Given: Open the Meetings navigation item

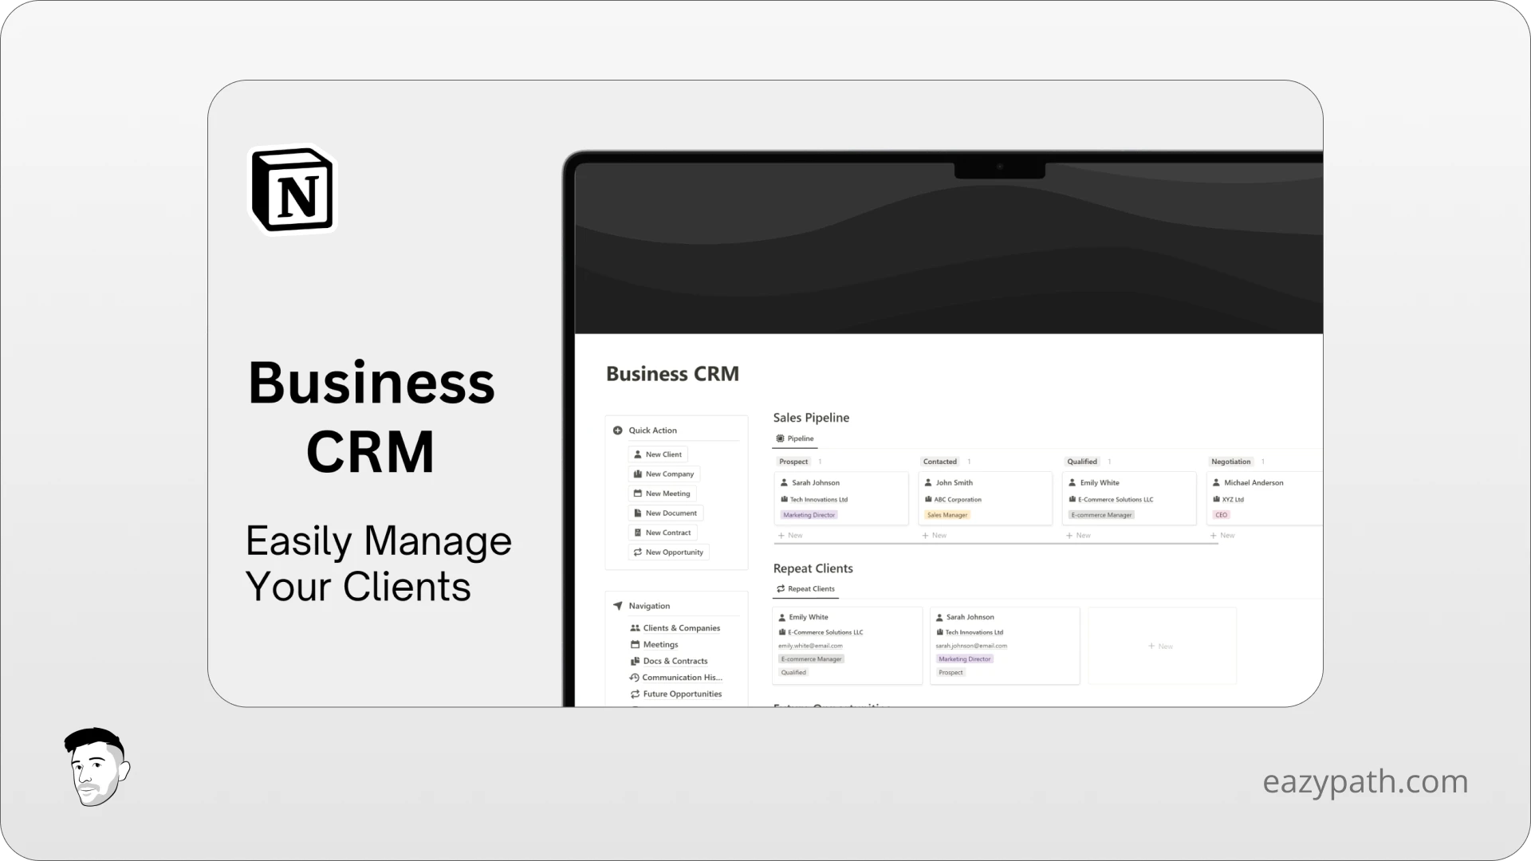Looking at the screenshot, I should (660, 643).
